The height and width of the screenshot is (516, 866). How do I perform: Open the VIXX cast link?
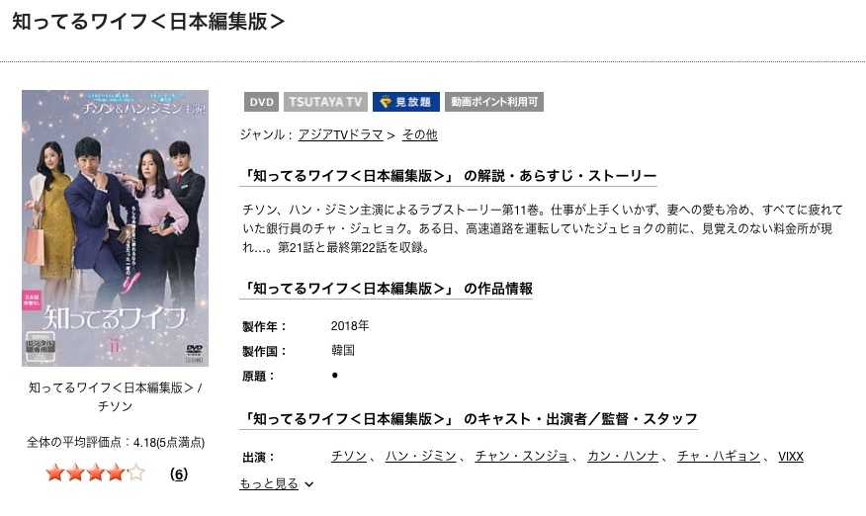[x=790, y=457]
